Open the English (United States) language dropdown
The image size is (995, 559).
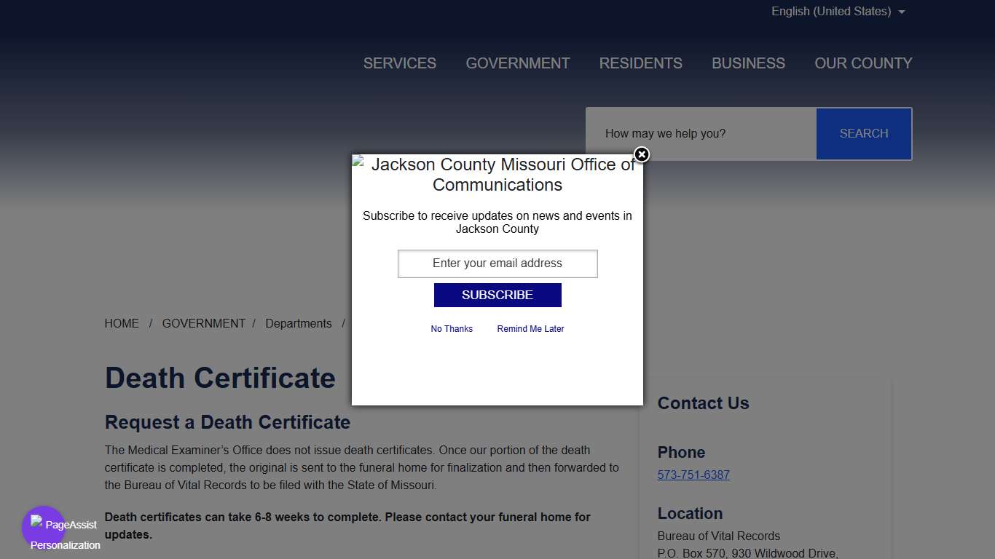(830, 12)
